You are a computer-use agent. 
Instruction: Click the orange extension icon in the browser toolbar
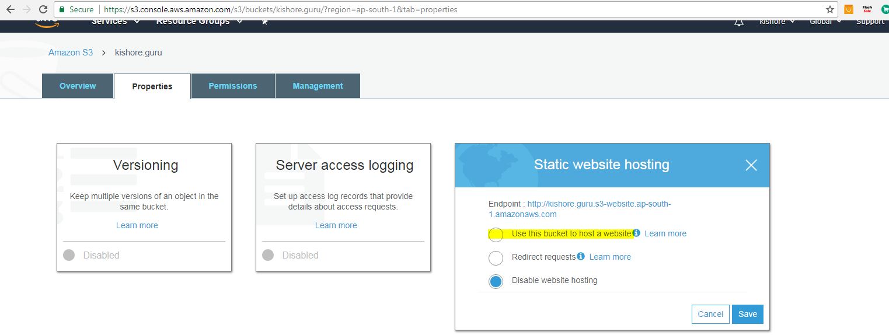coord(849,9)
